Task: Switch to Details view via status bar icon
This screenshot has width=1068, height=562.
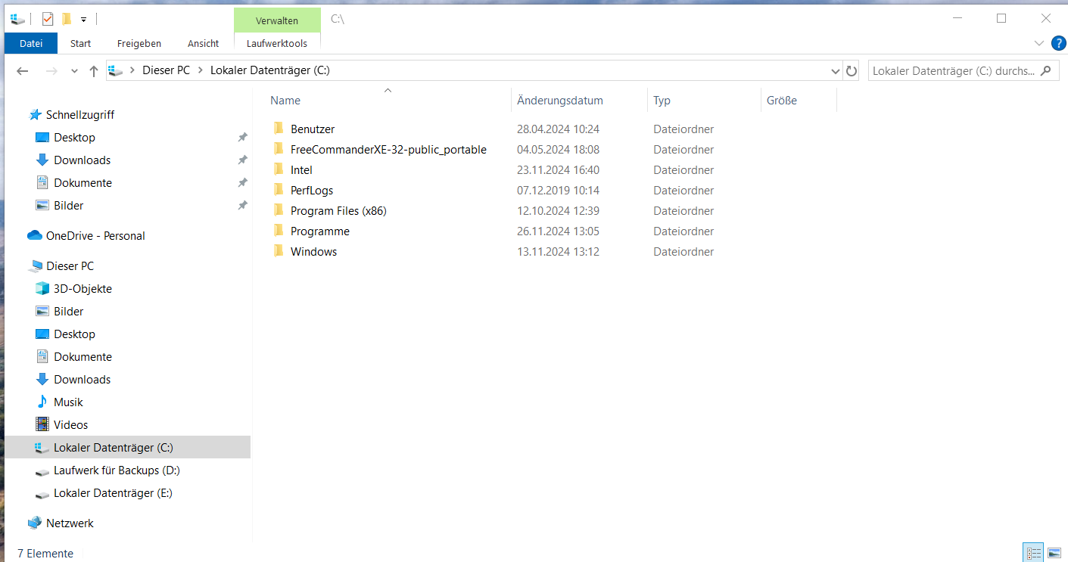Action: coord(1033,553)
